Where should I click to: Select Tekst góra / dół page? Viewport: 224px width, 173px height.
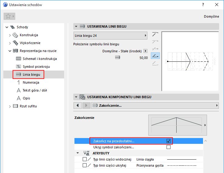click(x=35, y=90)
